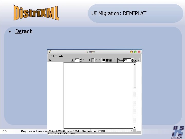The width and height of the screenshot is (185, 139).
Task: Click the feather app icon in title bar
Action: click(50, 51)
